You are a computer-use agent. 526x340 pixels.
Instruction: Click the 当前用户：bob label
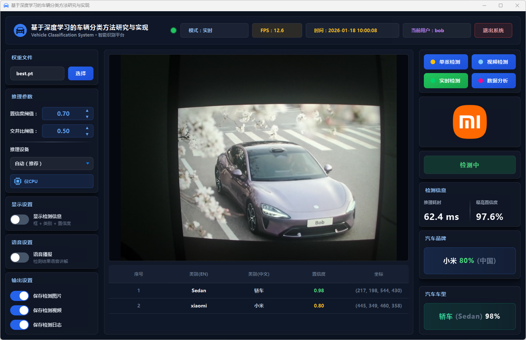(x=437, y=30)
